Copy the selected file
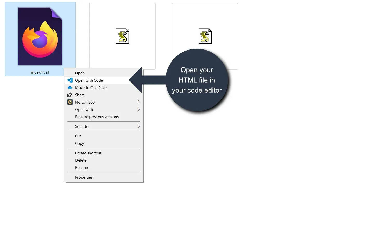The width and height of the screenshot is (390, 245). [x=79, y=143]
